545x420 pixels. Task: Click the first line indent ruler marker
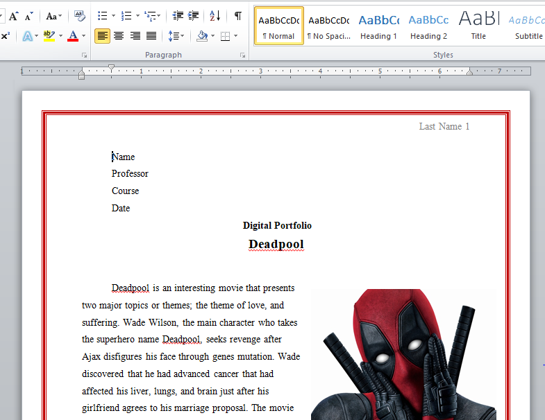point(111,67)
